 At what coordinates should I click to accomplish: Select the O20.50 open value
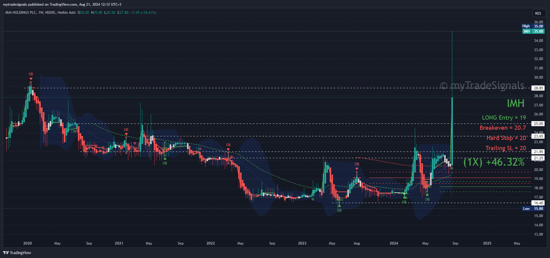(84, 12)
